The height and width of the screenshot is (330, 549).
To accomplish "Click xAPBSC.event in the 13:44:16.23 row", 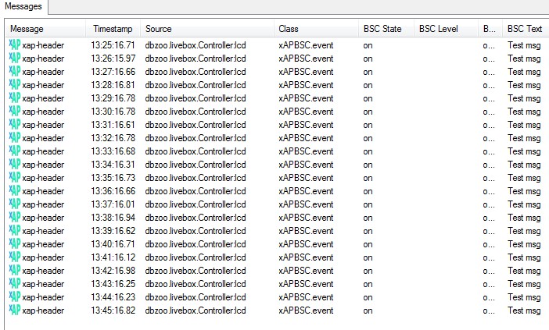I will (306, 297).
